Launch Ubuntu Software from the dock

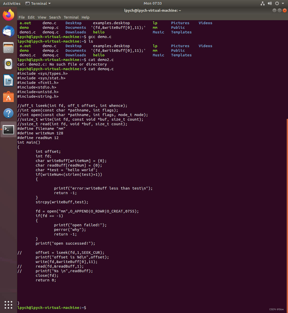click(x=8, y=97)
